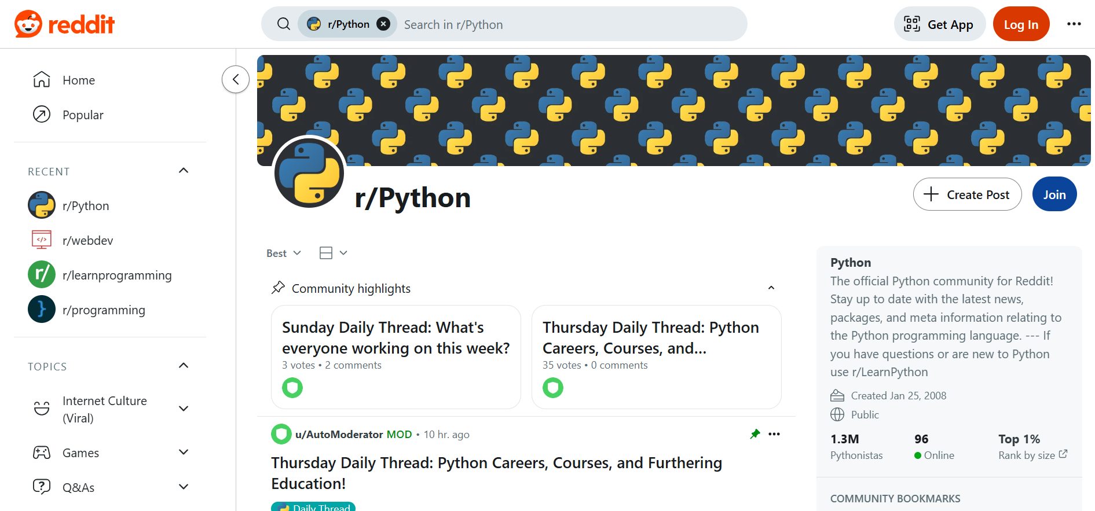The height and width of the screenshot is (511, 1095).
Task: Open r/Python from recent list
Action: point(110,205)
